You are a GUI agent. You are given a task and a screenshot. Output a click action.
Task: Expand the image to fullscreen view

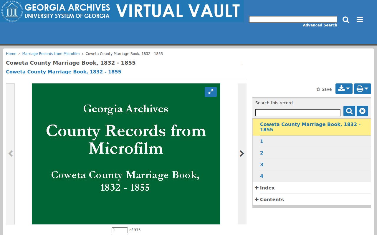211,92
